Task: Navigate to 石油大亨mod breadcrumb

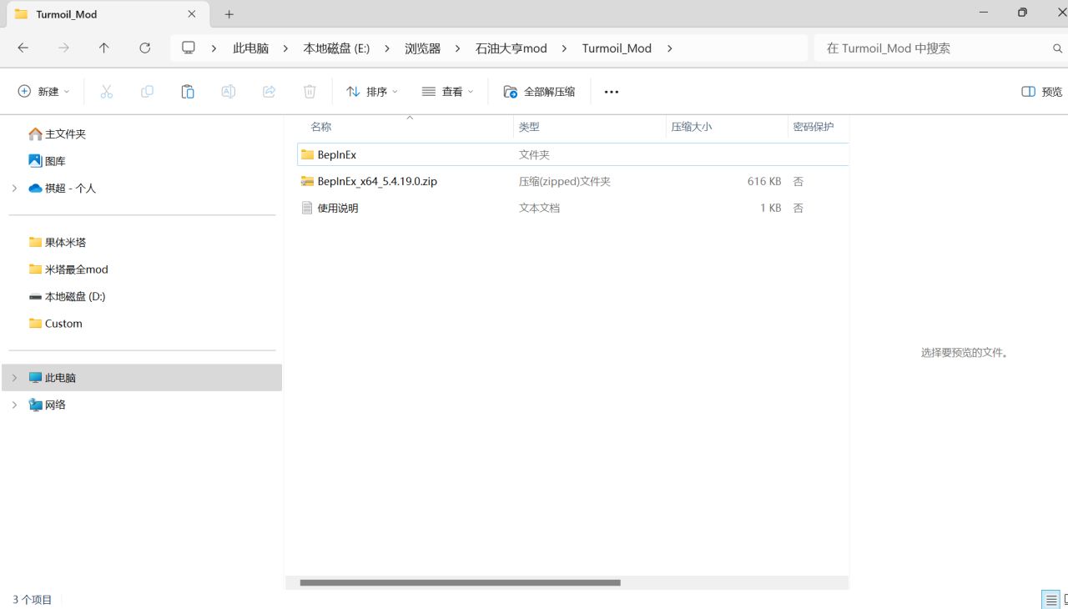Action: pos(511,48)
